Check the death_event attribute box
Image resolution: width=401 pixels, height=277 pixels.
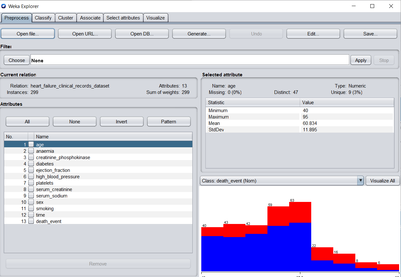point(31,221)
